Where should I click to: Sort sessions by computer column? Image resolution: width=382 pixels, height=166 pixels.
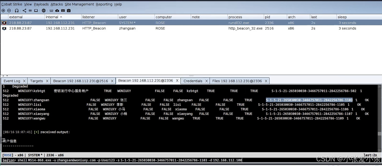coord(173,17)
